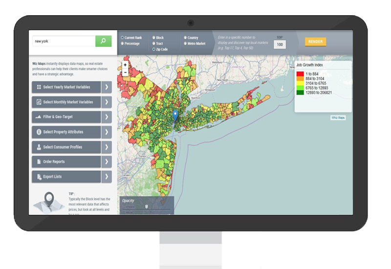Image resolution: width=391 pixels, height=269 pixels.
Task: Click the map pin illustration beside the tip
Action: 49,203
